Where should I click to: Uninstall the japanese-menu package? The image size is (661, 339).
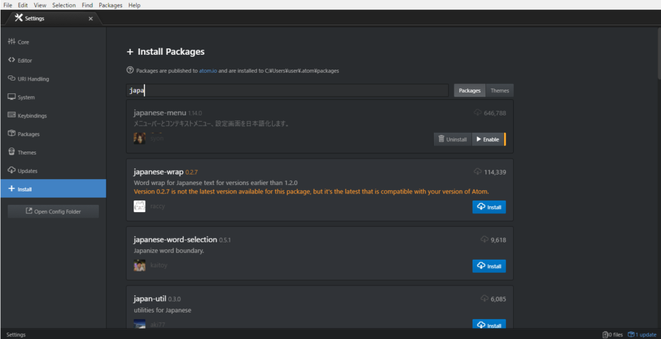tap(453, 139)
